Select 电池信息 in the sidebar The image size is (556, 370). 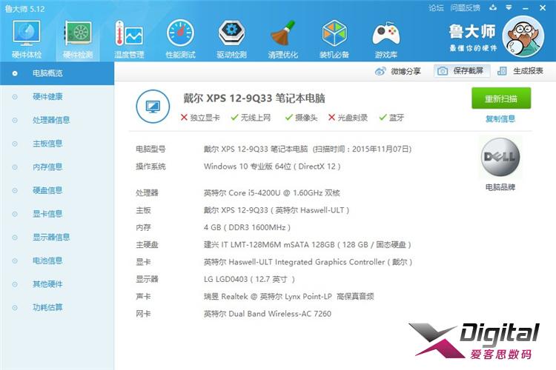point(57,260)
